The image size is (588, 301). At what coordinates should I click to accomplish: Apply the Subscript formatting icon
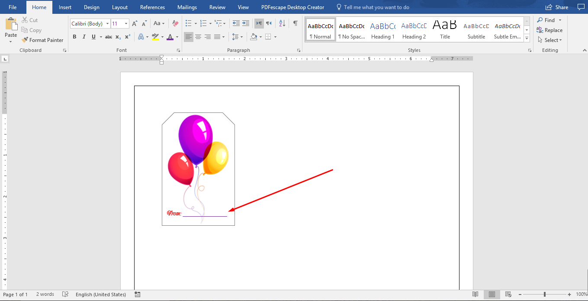click(x=117, y=37)
